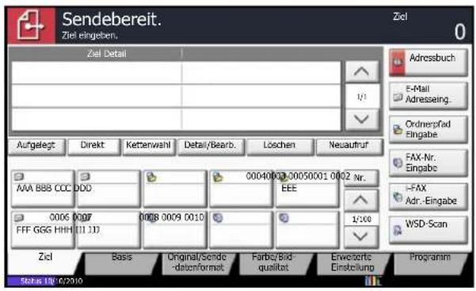Image resolution: width=476 pixels, height=291 pixels.
Task: Select one-touch key AAA
Action: tap(43, 189)
